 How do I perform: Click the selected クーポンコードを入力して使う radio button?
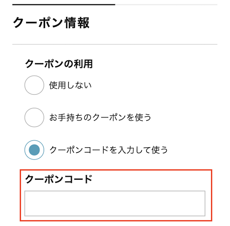tap(34, 150)
